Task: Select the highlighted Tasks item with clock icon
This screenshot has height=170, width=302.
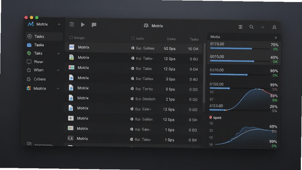Action: click(x=44, y=36)
